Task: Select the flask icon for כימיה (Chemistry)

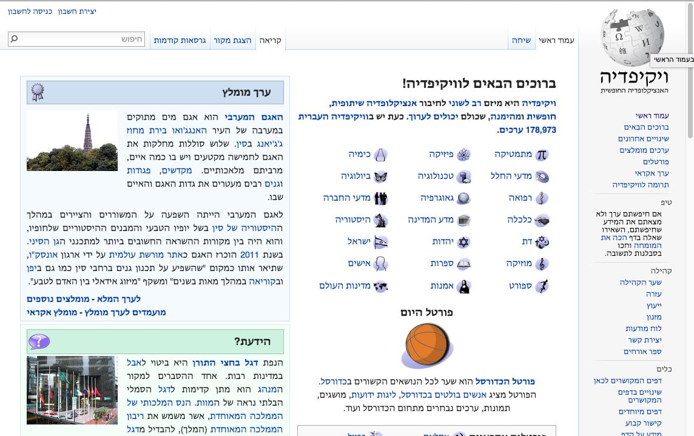Action: click(380, 155)
